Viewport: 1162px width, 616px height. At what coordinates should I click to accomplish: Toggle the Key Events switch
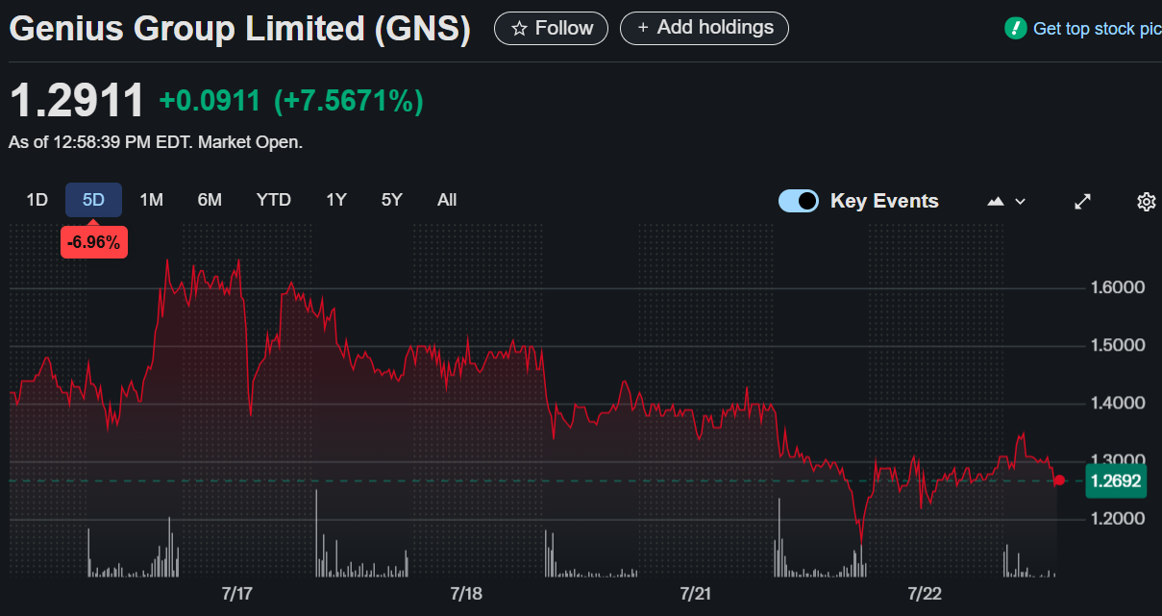click(x=799, y=201)
